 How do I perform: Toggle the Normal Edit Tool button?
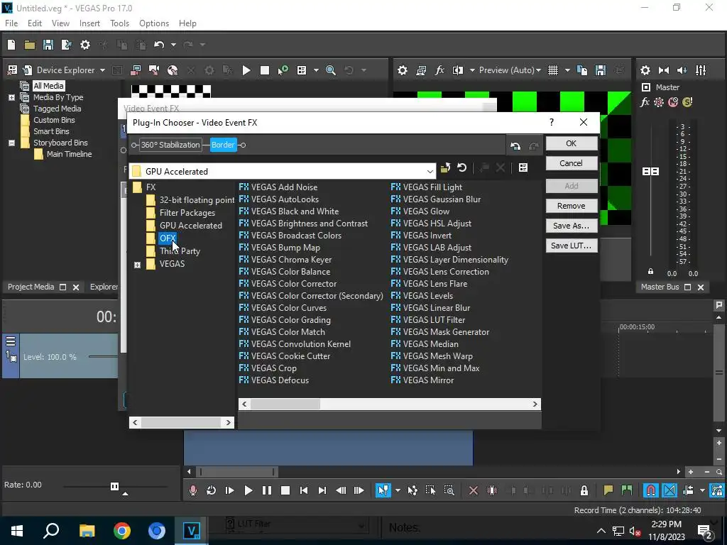[x=383, y=490]
